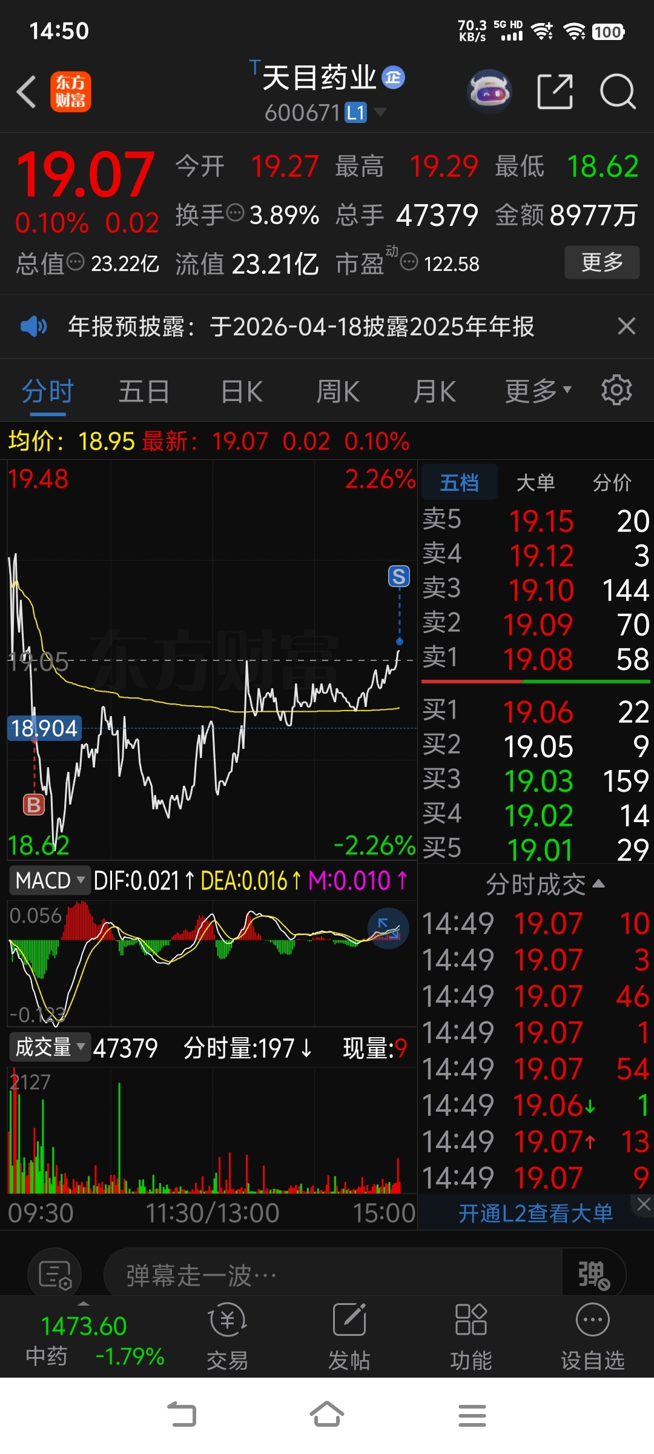The width and height of the screenshot is (654, 1454).
Task: Open the 年报预披露 announcement text
Action: click(301, 327)
